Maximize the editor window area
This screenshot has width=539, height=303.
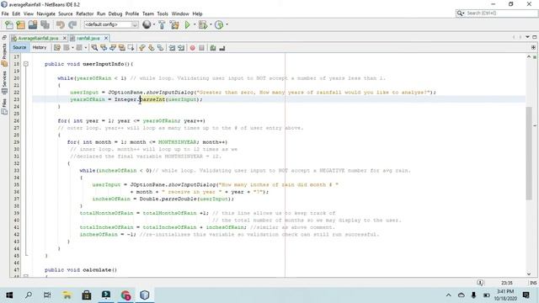pyautogui.click(x=535, y=37)
